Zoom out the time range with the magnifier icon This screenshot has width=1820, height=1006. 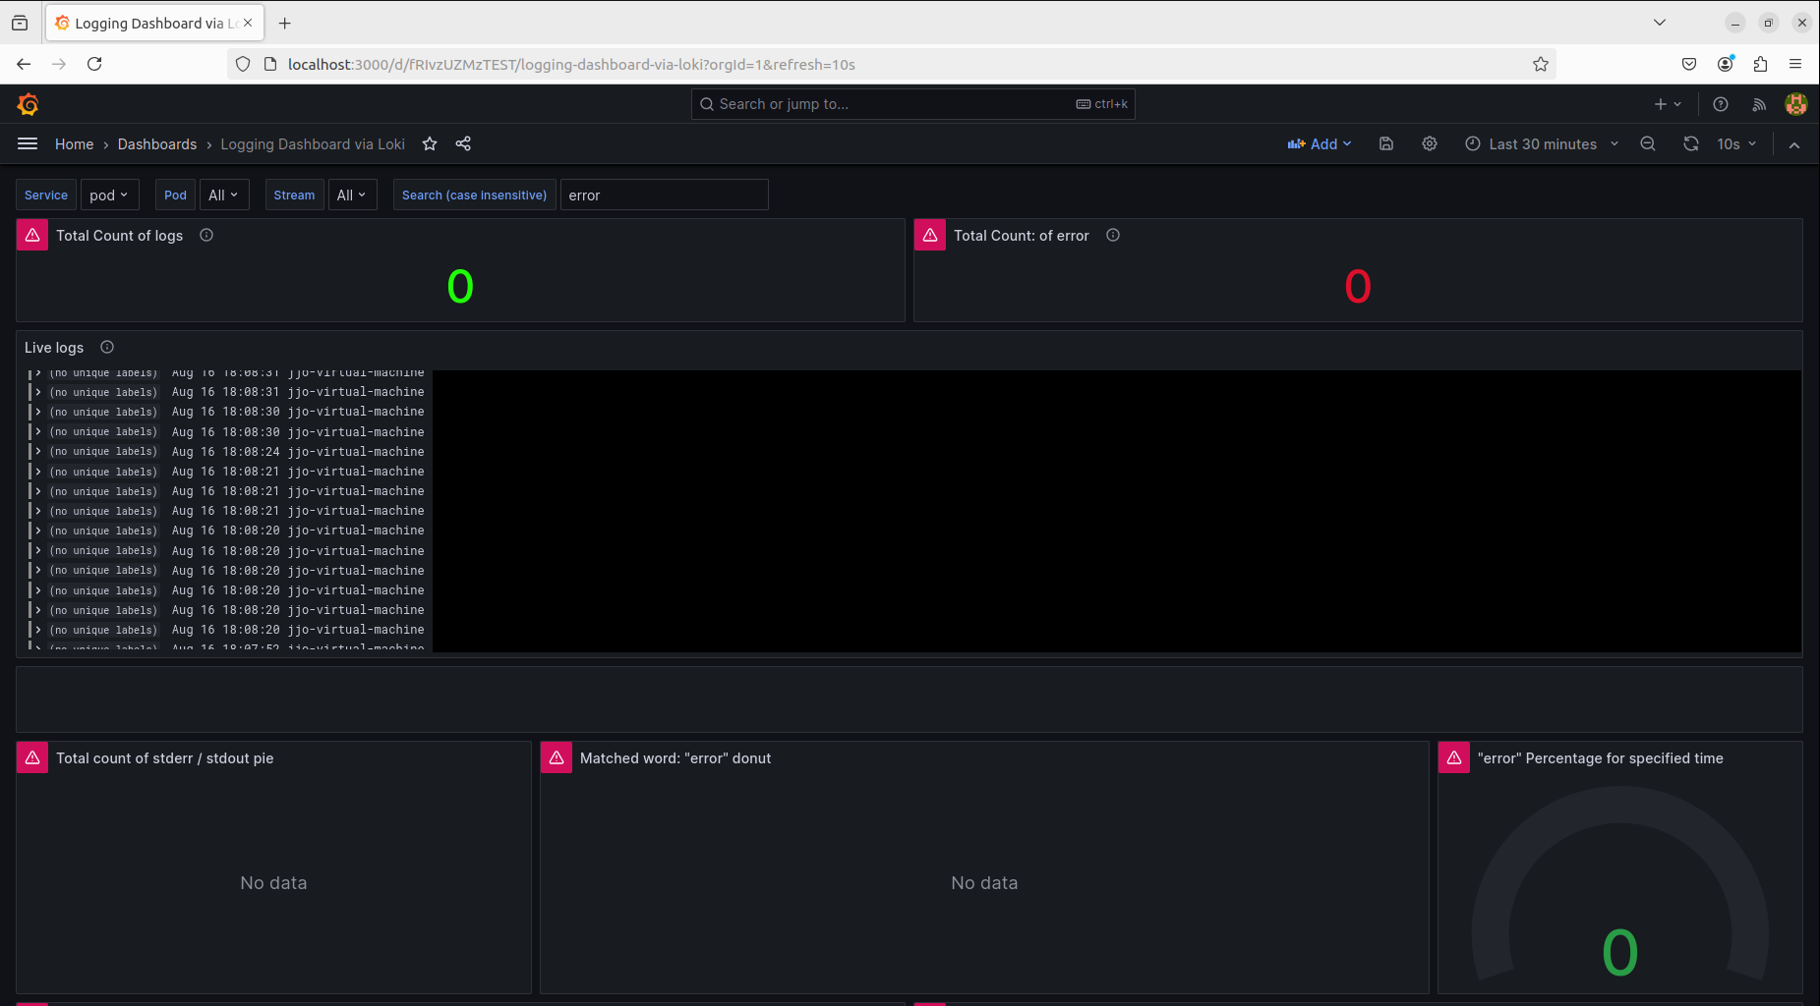1648,143
